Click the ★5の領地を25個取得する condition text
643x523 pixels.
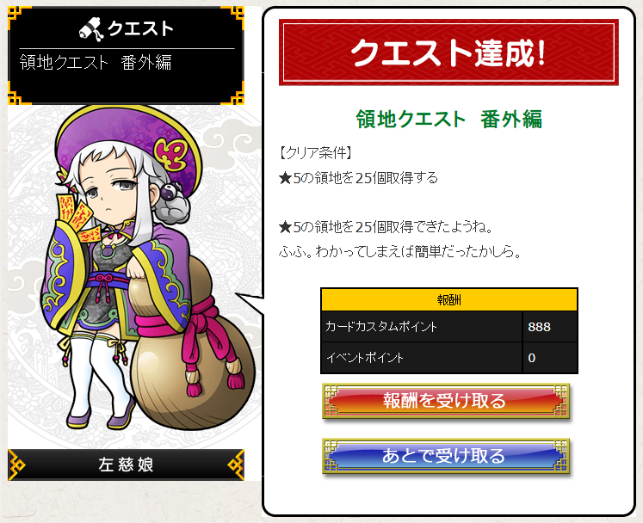click(358, 178)
